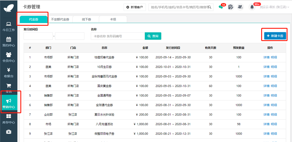Open 详情 for 10月生日券
Viewport: 292px width, 142px height.
266,67
